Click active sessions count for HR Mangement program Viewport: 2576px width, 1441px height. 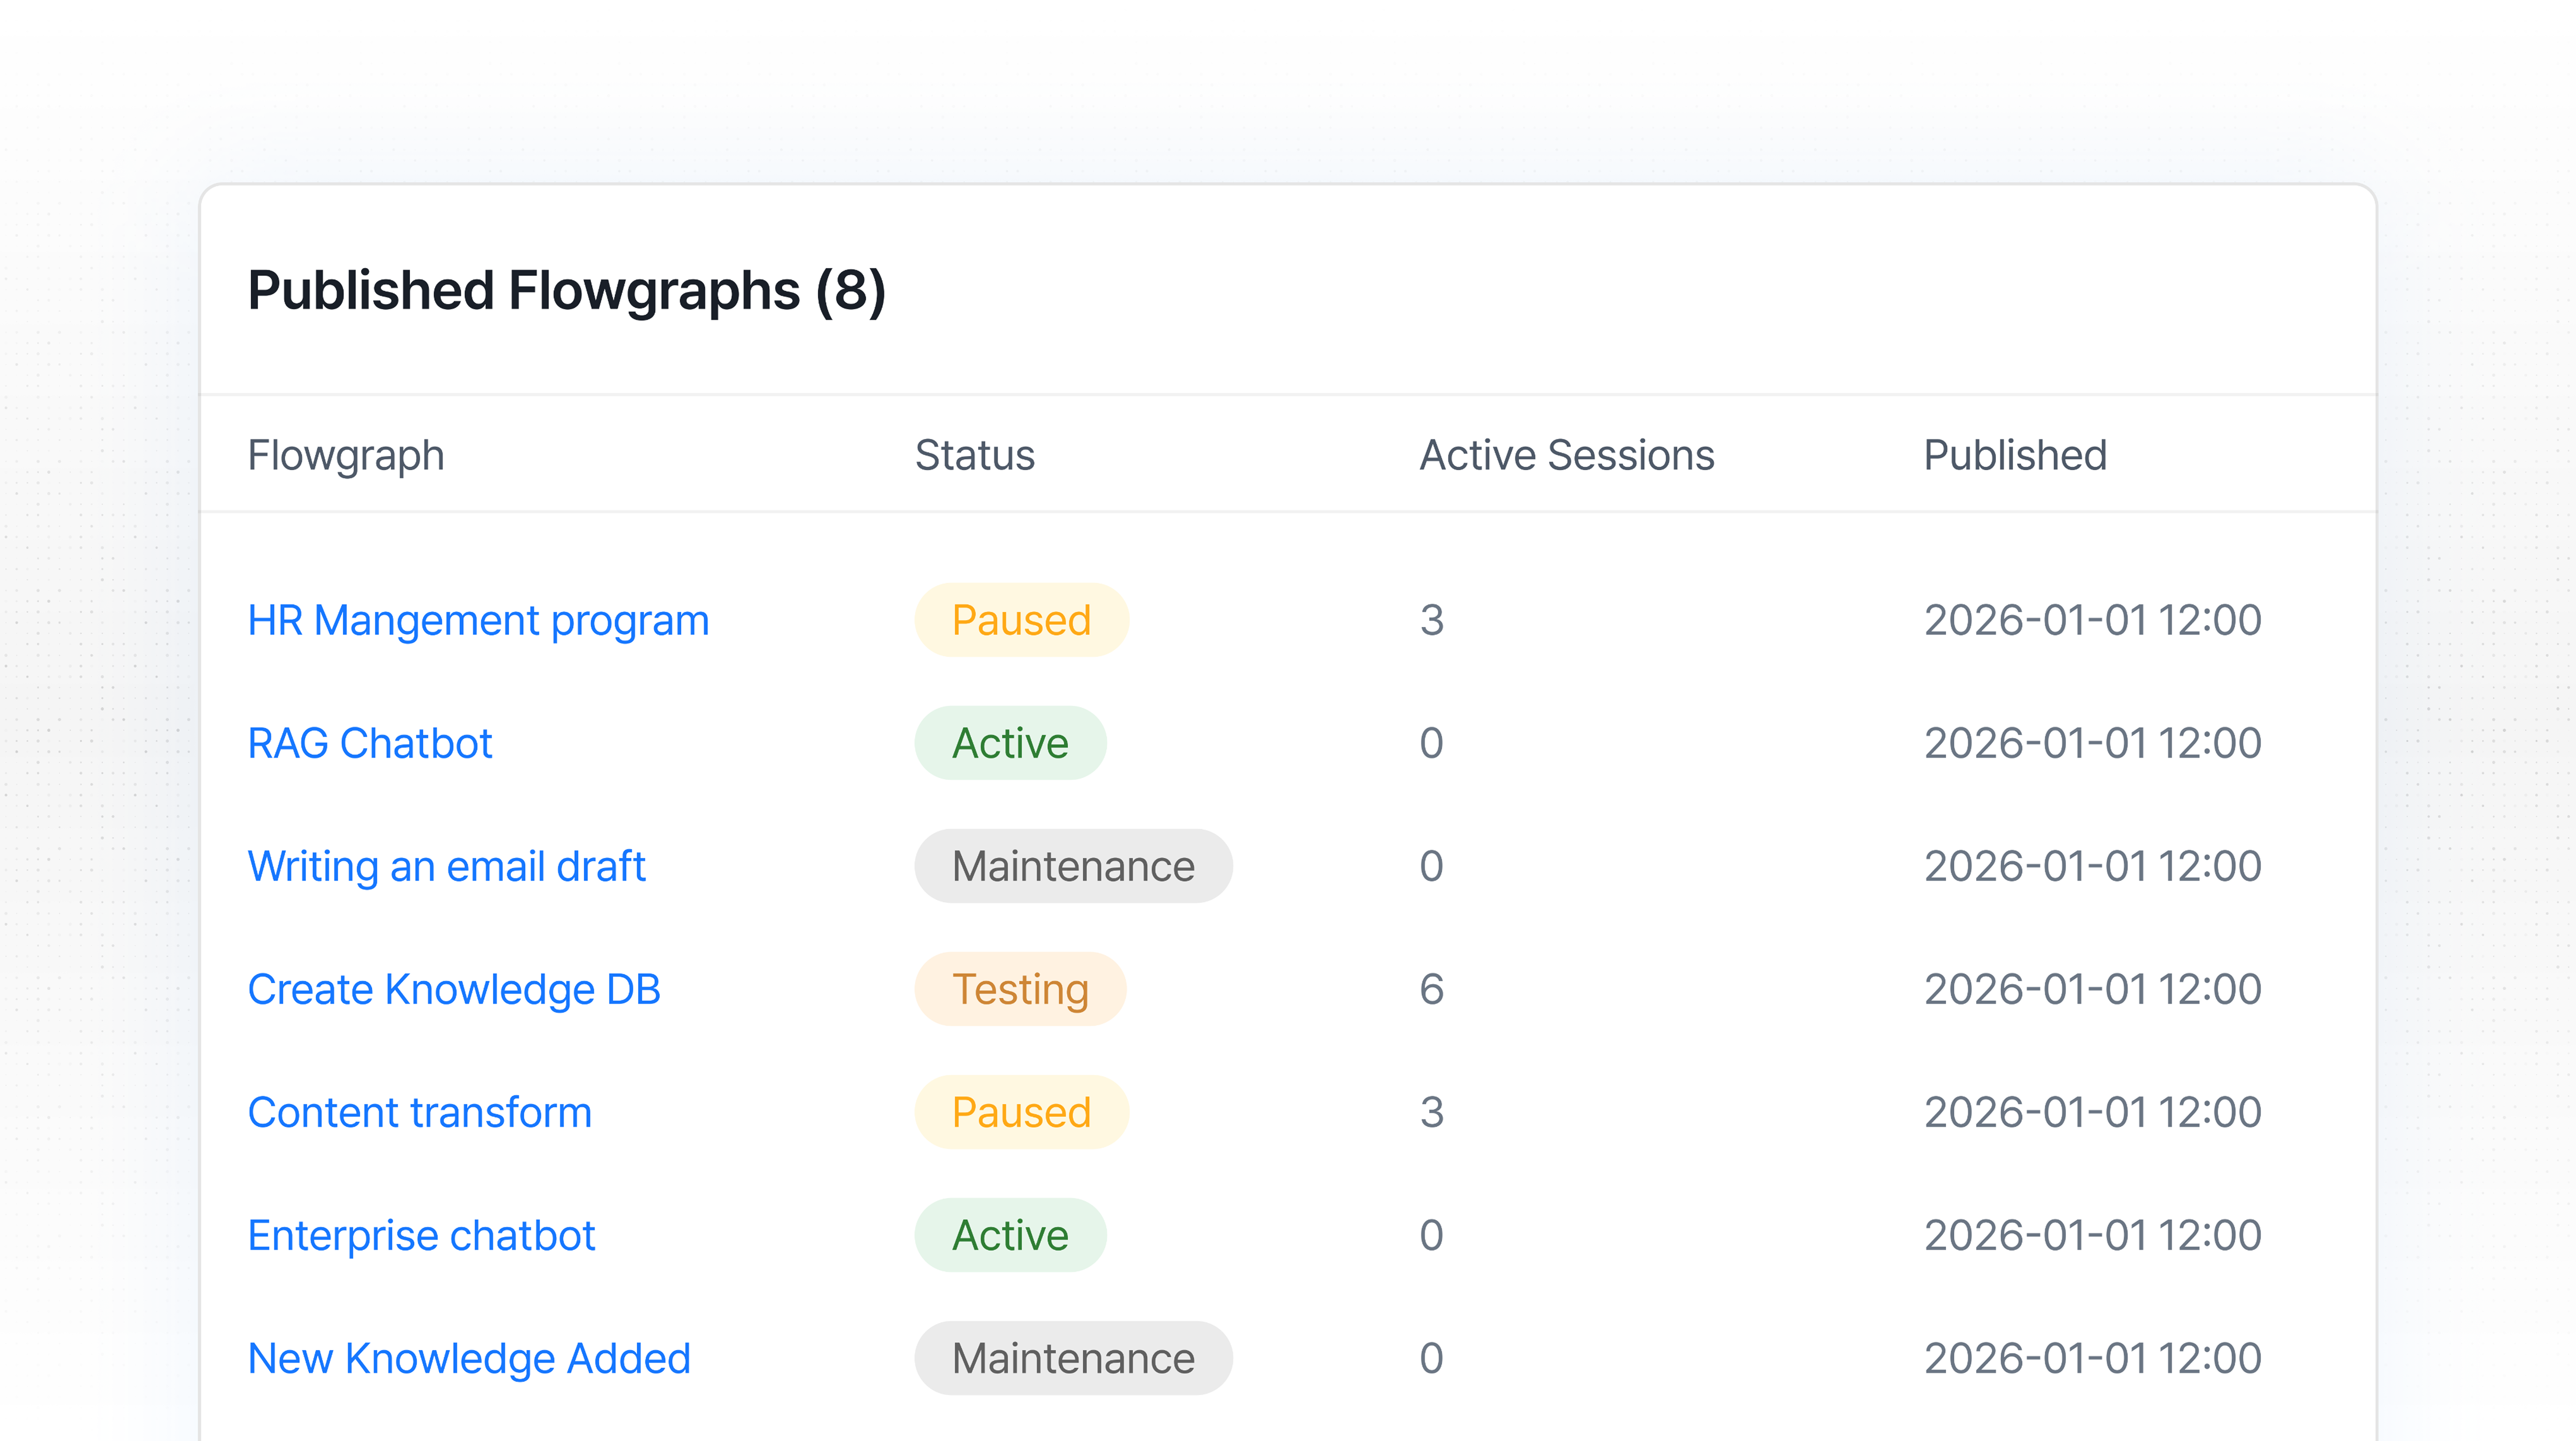tap(1432, 620)
